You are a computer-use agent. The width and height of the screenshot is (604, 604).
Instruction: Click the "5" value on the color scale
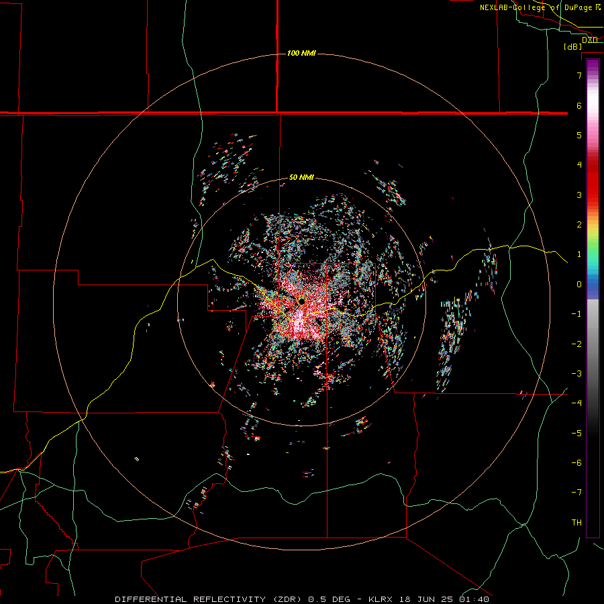[x=579, y=135]
